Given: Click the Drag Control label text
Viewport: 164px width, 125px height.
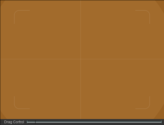Looking at the screenshot, I should (14, 122).
